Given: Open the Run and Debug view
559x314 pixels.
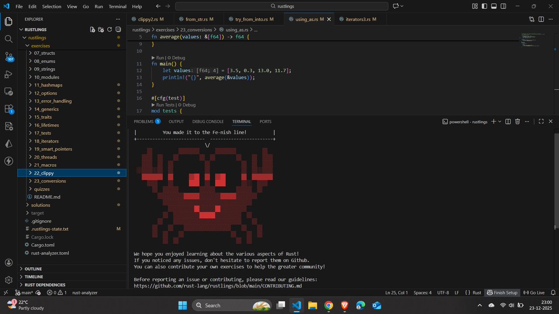Looking at the screenshot, I should click(x=8, y=74).
